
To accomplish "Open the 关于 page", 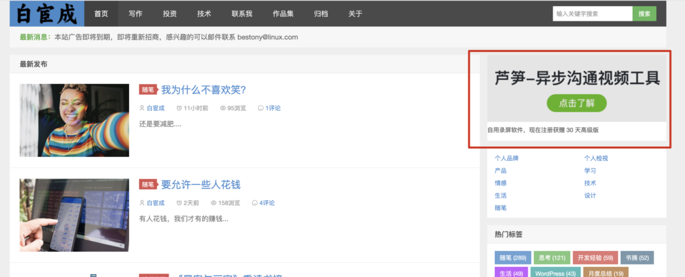I will 355,14.
